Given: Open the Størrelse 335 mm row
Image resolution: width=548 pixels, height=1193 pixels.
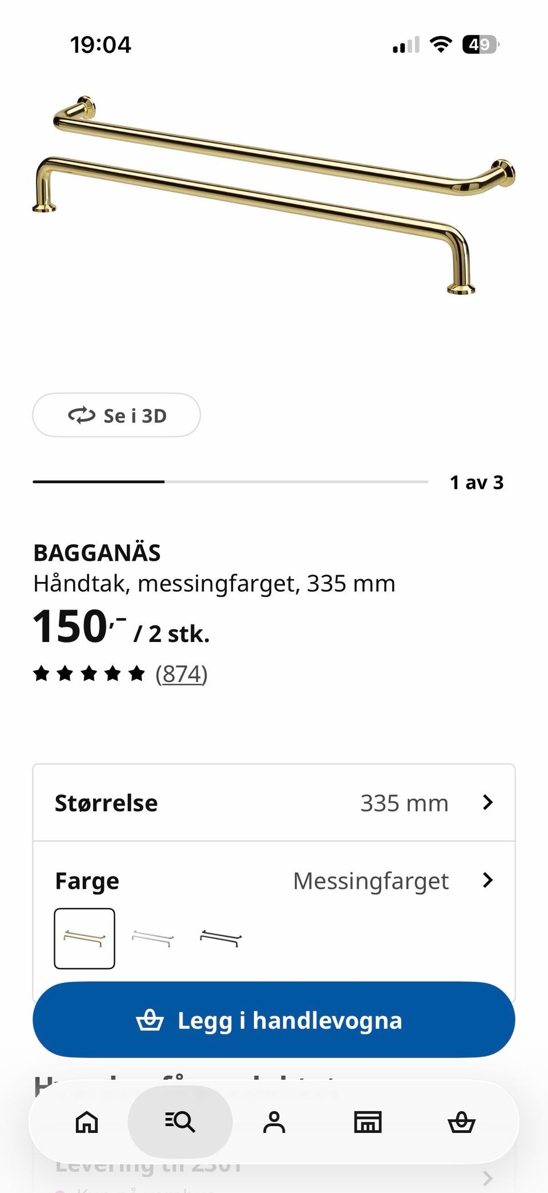Looking at the screenshot, I should (x=274, y=803).
